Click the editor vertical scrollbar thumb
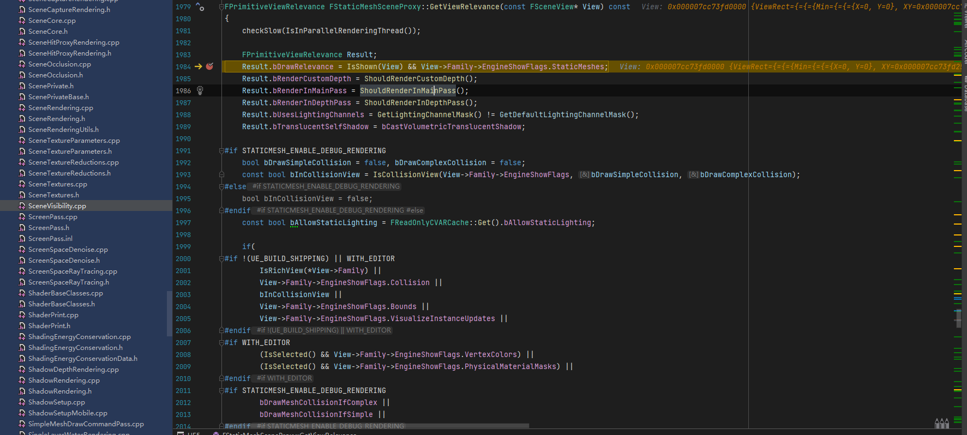The height and width of the screenshot is (435, 967). click(x=958, y=318)
